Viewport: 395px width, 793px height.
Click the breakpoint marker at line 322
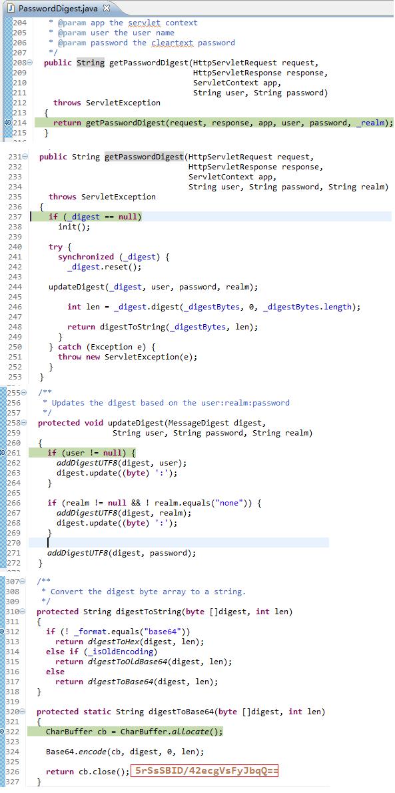[3, 732]
